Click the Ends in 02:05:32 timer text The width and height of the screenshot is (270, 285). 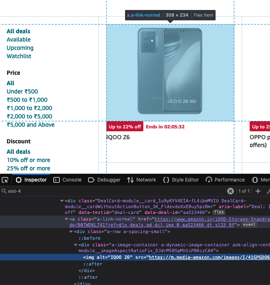click(x=165, y=127)
